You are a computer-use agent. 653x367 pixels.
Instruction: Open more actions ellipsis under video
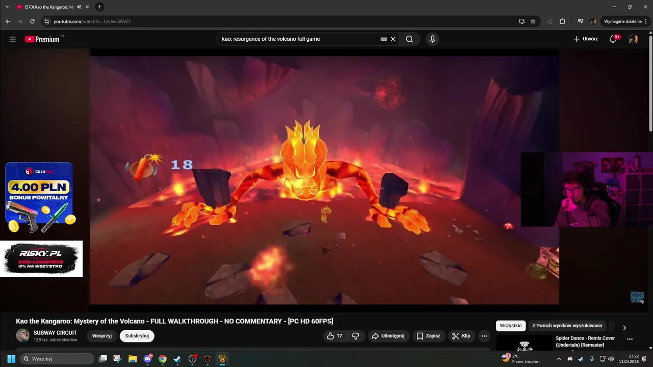pos(484,336)
